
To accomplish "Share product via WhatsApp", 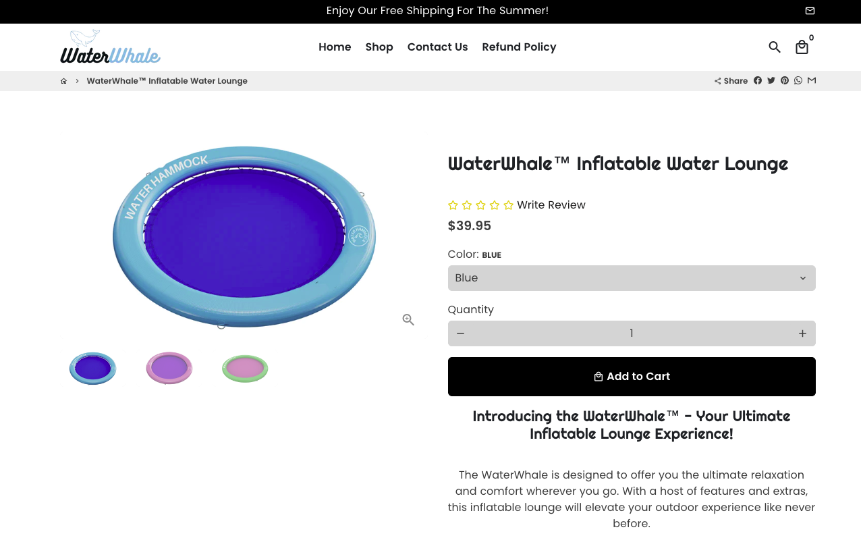I will pos(798,80).
